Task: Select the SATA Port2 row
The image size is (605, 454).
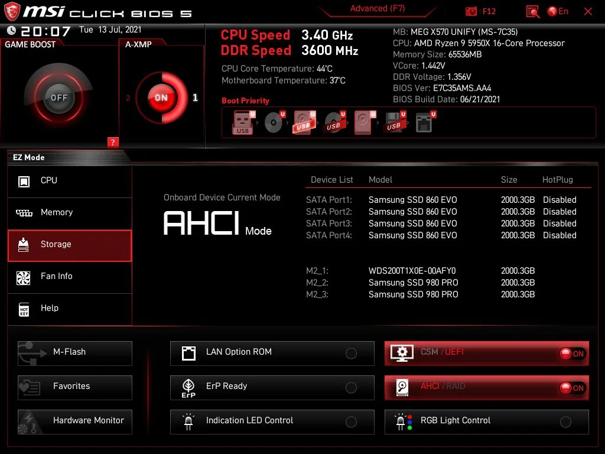Action: tap(441, 212)
